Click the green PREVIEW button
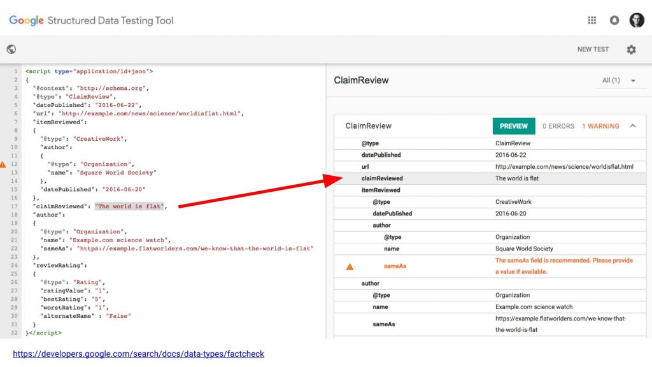The width and height of the screenshot is (652, 367). [514, 126]
